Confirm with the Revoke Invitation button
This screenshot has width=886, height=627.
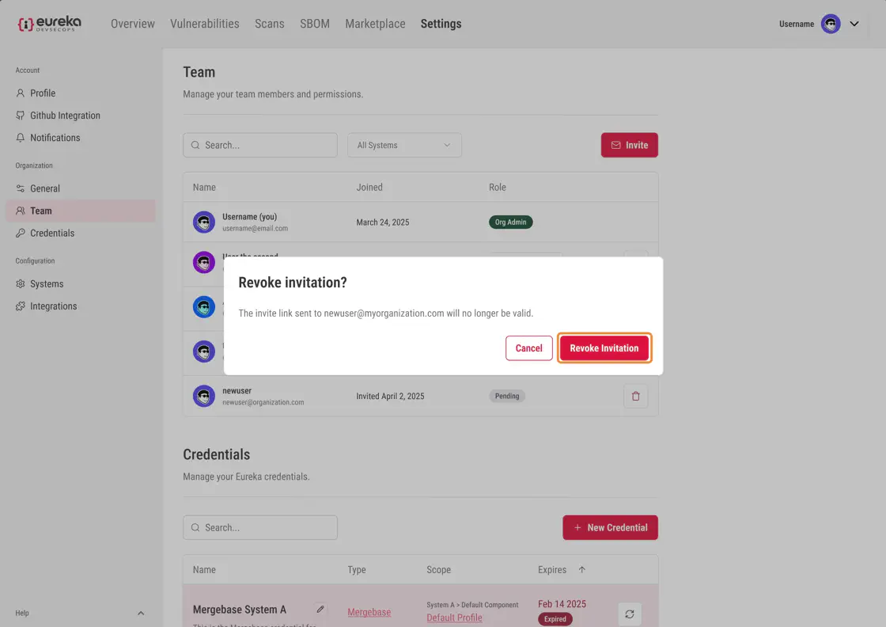click(x=604, y=348)
